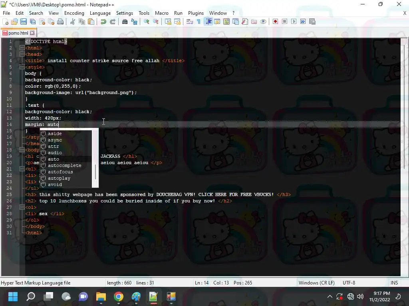Open Document Map toolbar icon
This screenshot has width=409, height=306.
click(226, 22)
